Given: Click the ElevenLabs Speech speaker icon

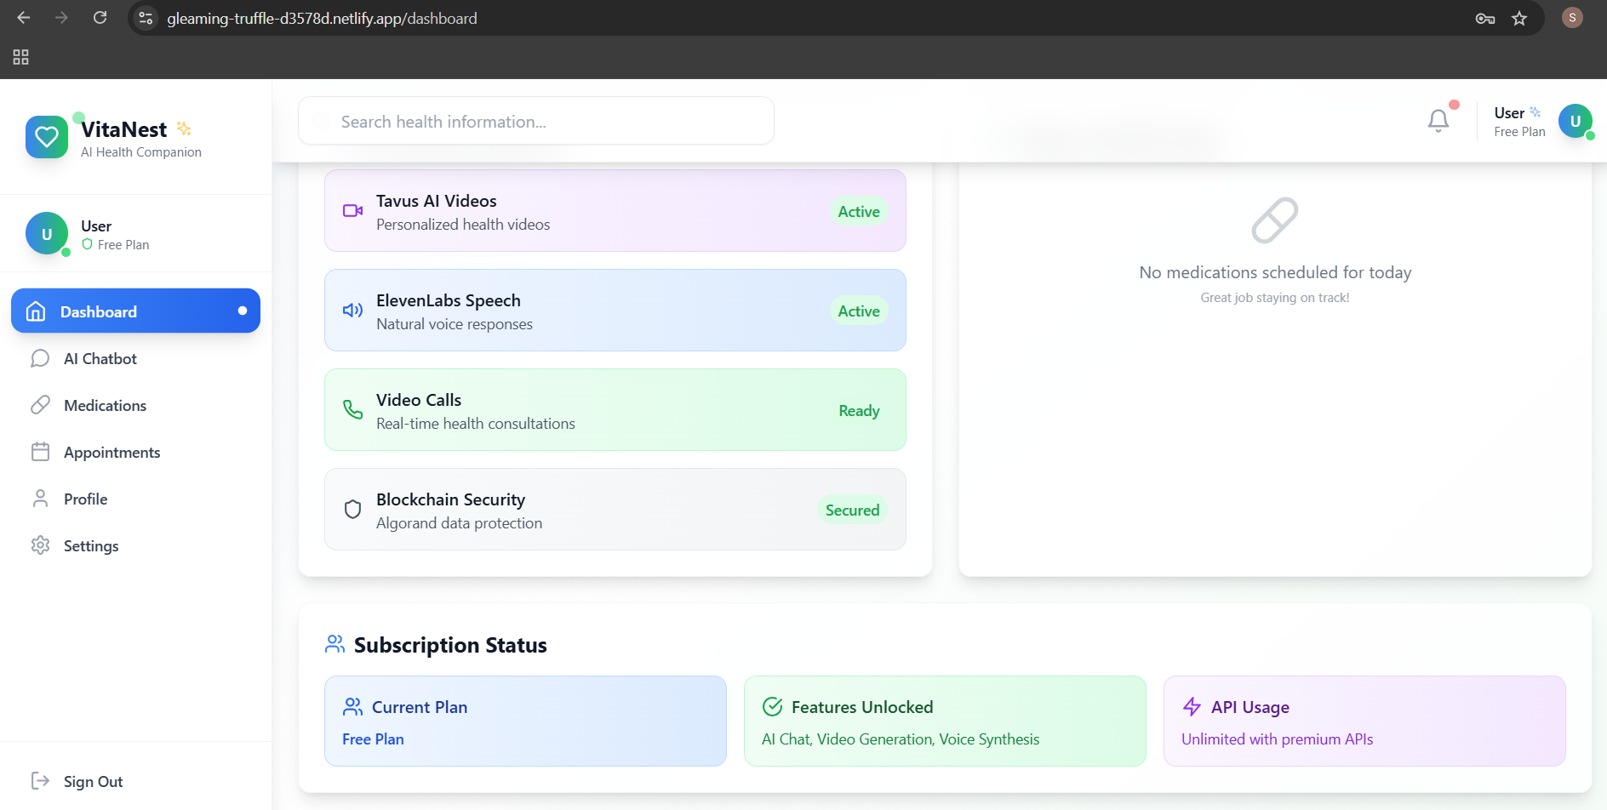Looking at the screenshot, I should pos(352,311).
